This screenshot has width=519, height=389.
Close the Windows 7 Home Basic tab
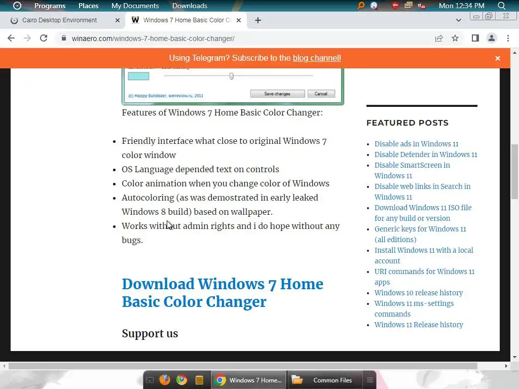pos(239,20)
